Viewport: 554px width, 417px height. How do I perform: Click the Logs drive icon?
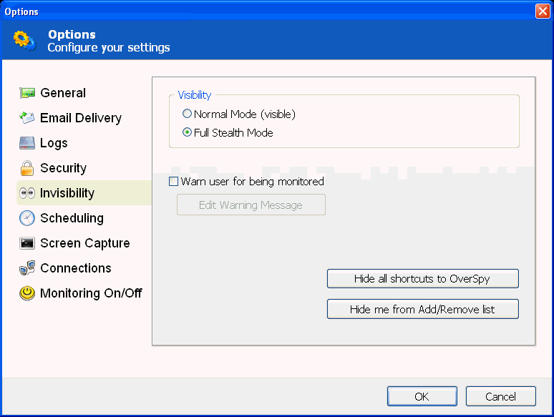coord(27,143)
